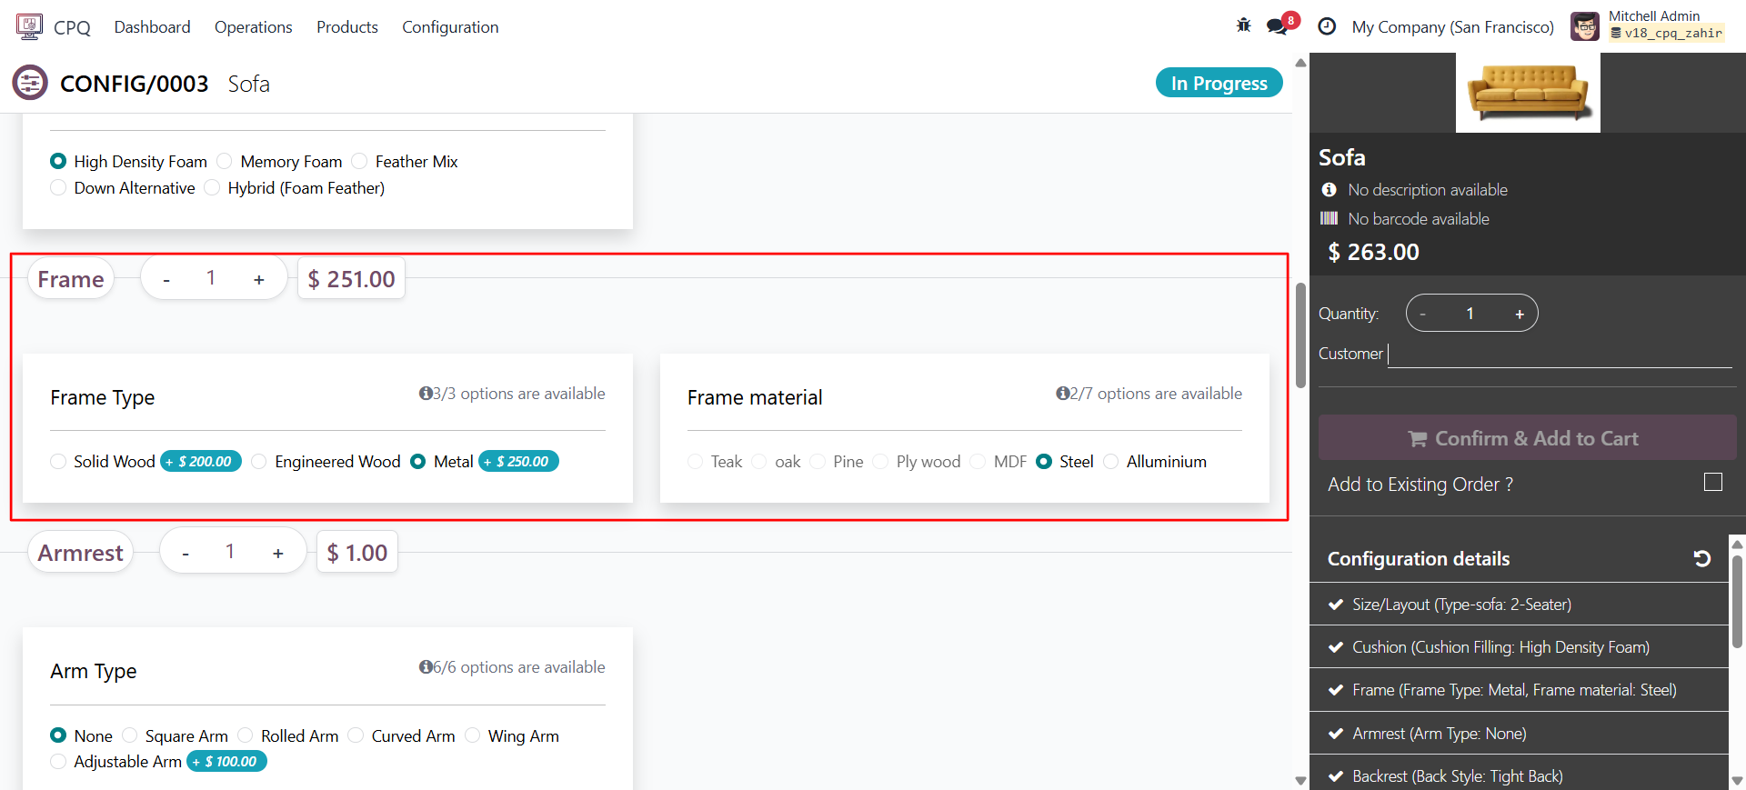
Task: Reset configuration details with refresh icon
Action: click(1702, 558)
